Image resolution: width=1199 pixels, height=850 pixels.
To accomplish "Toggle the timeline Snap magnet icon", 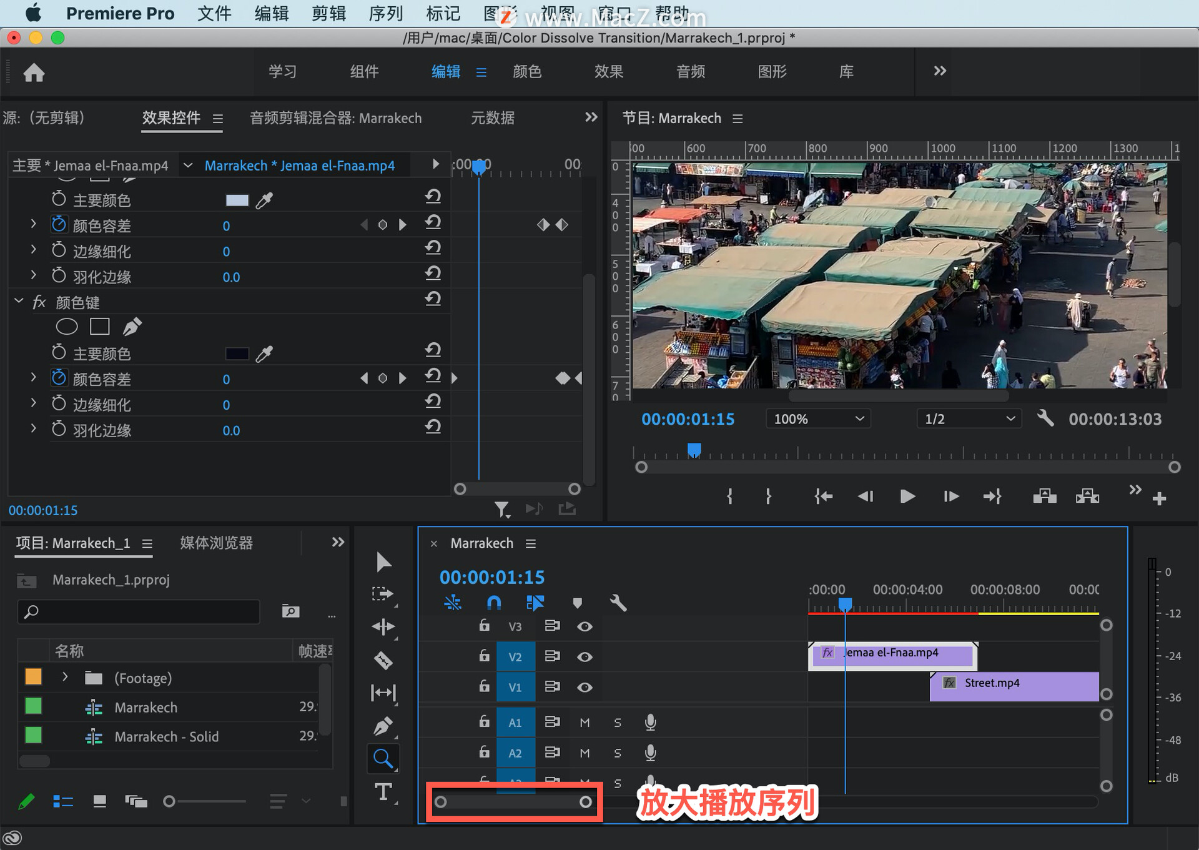I will click(x=493, y=603).
